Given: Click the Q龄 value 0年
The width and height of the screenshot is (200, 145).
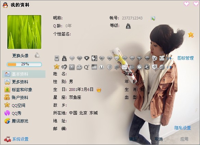Looking at the screenshot, I should point(68,26).
